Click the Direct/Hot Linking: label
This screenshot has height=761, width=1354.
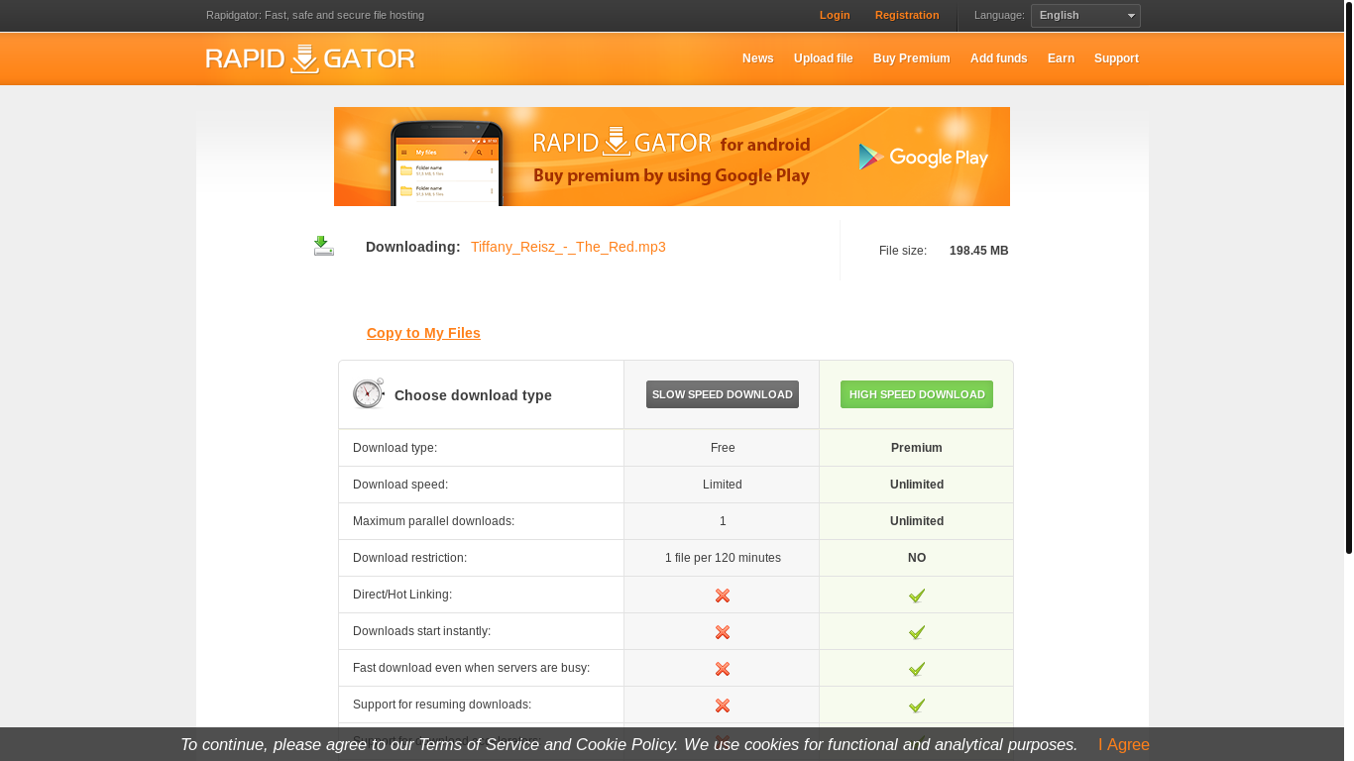point(402,595)
